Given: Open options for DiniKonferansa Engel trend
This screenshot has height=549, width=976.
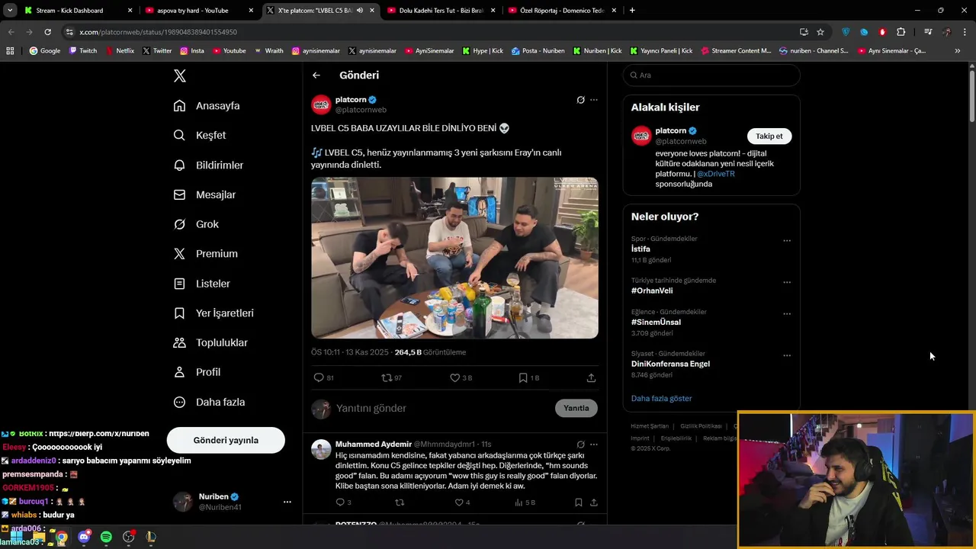Looking at the screenshot, I should [x=787, y=355].
